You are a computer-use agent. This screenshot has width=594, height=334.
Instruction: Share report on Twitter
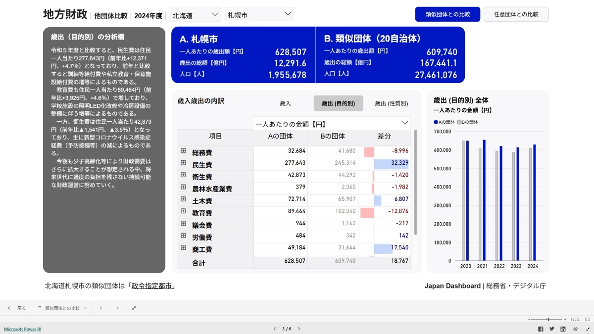click(x=552, y=329)
